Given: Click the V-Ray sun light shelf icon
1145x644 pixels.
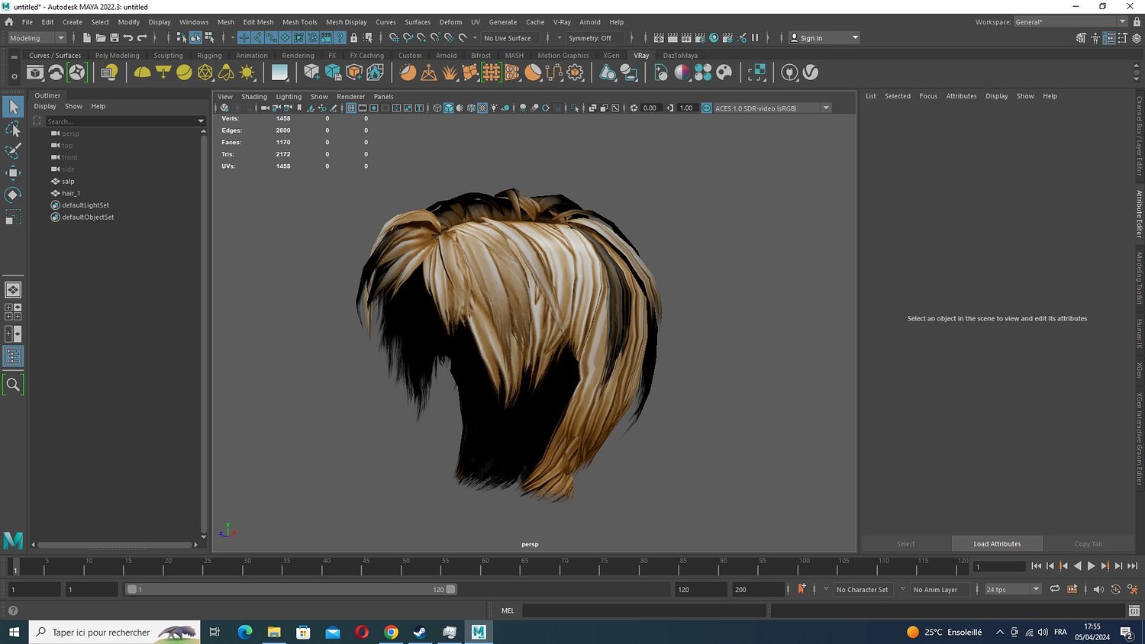Looking at the screenshot, I should click(247, 72).
